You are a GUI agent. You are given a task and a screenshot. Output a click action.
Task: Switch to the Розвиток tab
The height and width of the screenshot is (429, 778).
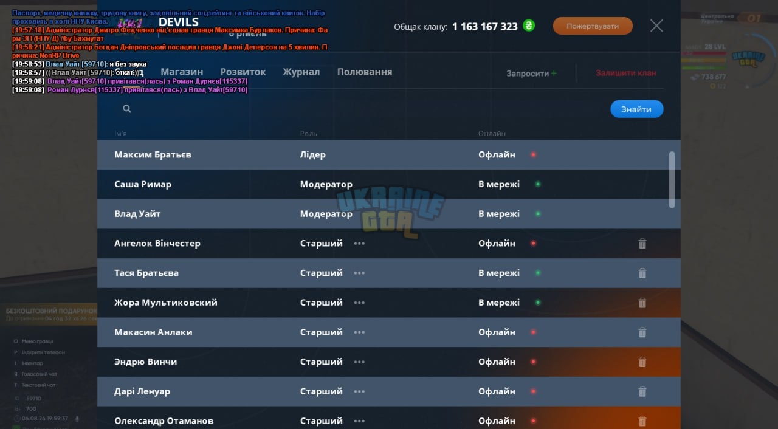click(x=243, y=72)
